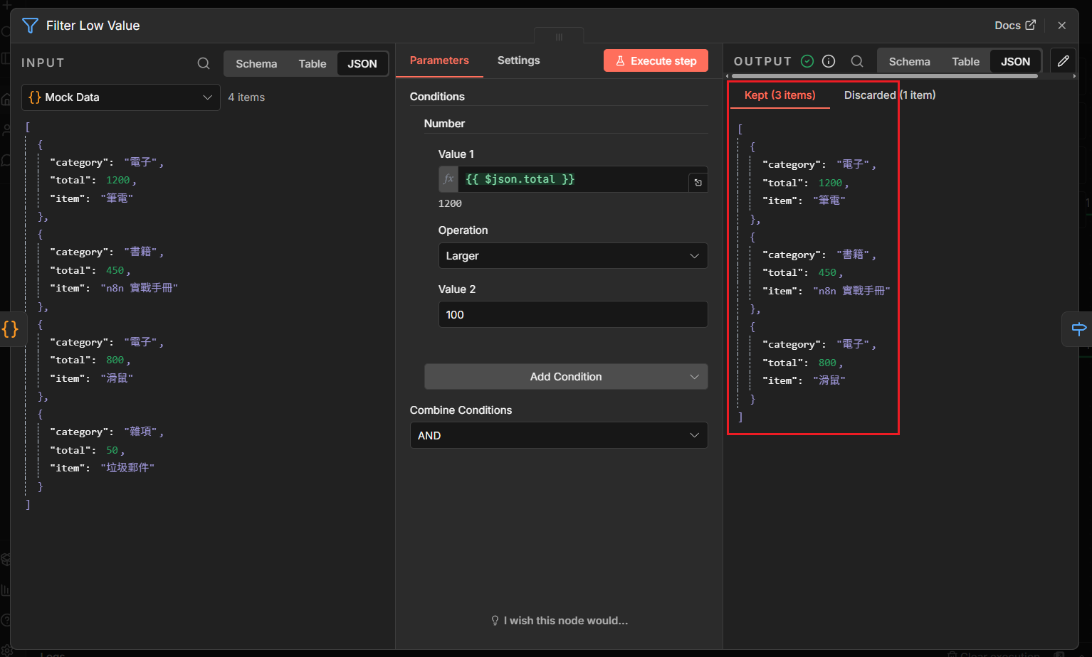The height and width of the screenshot is (657, 1092).
Task: Click the pencil edit output icon
Action: [1063, 61]
